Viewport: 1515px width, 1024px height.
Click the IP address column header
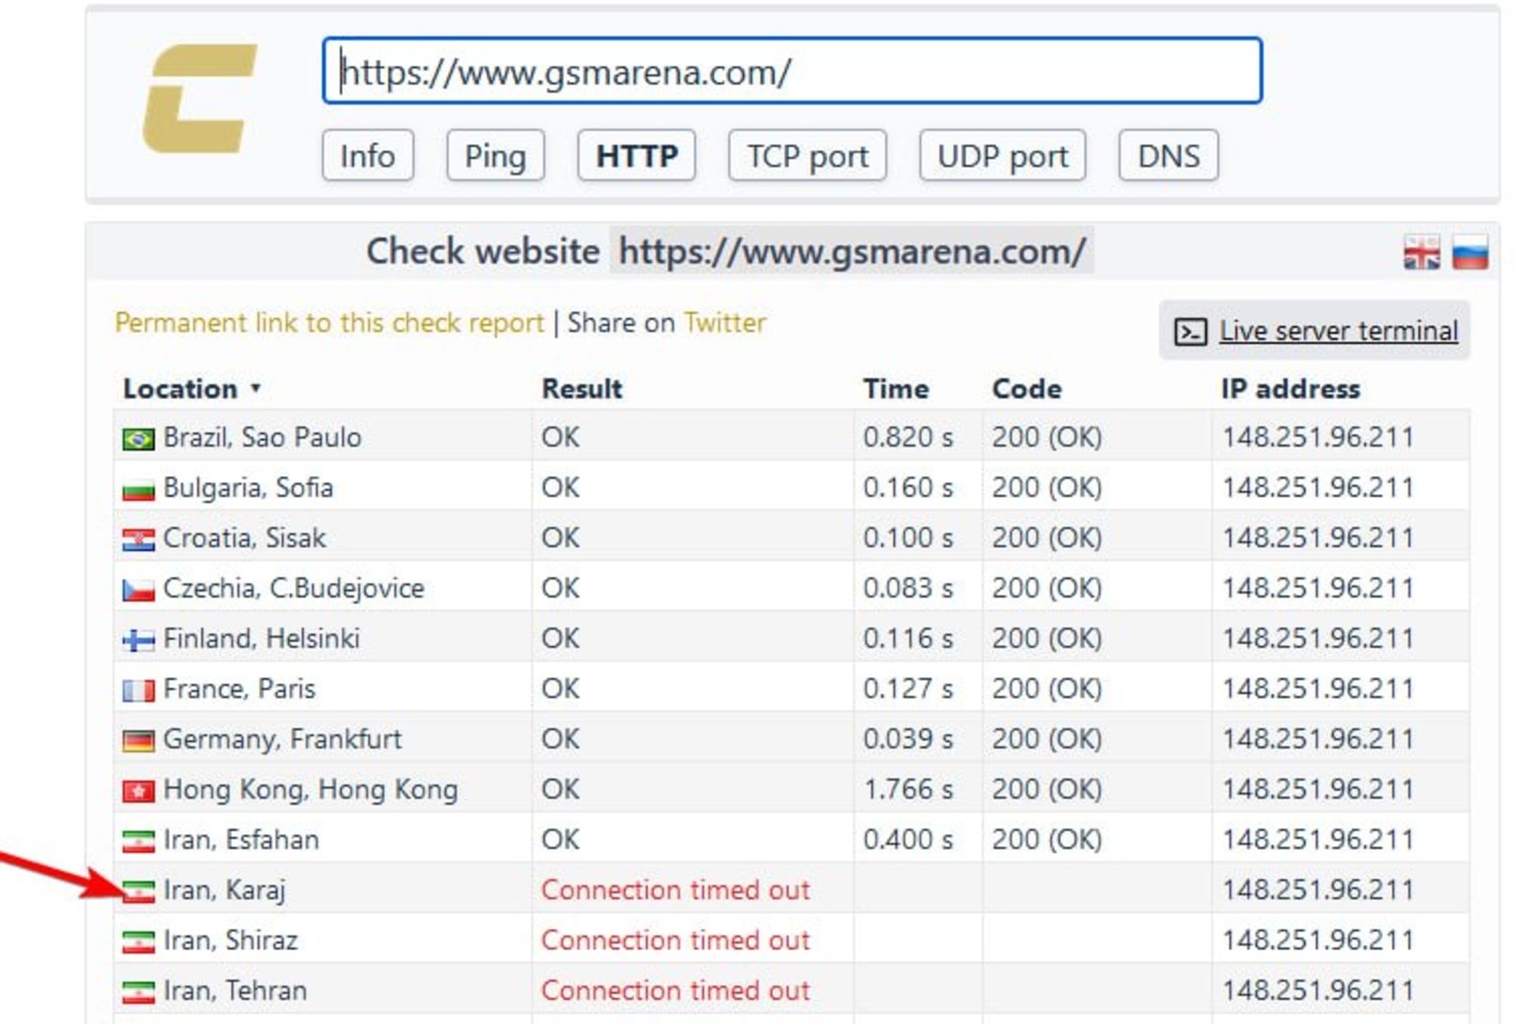[x=1291, y=388]
